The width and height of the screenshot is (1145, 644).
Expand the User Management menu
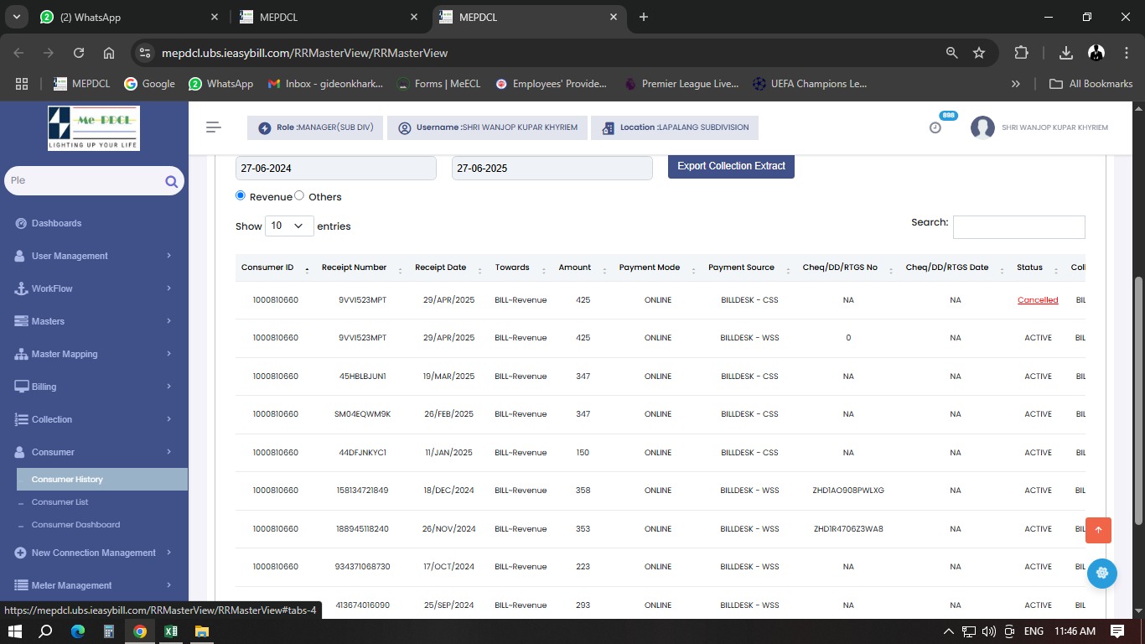click(x=94, y=256)
